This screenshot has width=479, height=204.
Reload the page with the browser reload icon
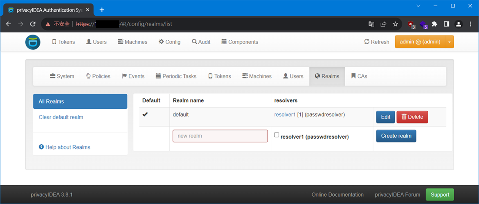[x=33, y=24]
